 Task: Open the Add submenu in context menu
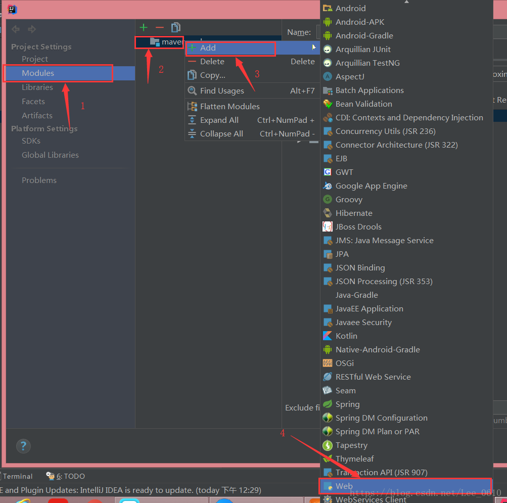pyautogui.click(x=253, y=48)
